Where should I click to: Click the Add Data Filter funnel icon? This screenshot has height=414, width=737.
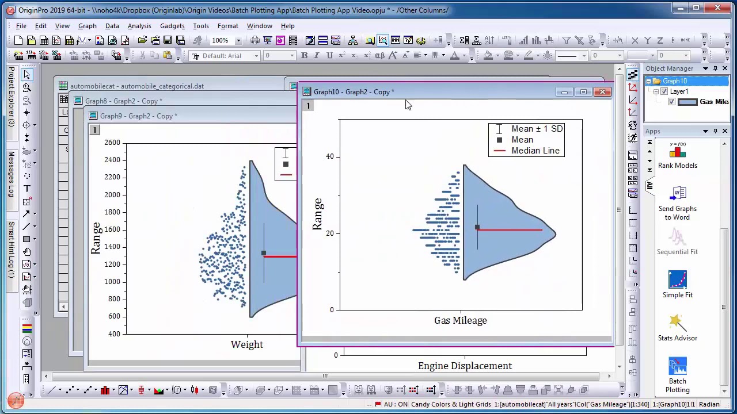tap(566, 40)
